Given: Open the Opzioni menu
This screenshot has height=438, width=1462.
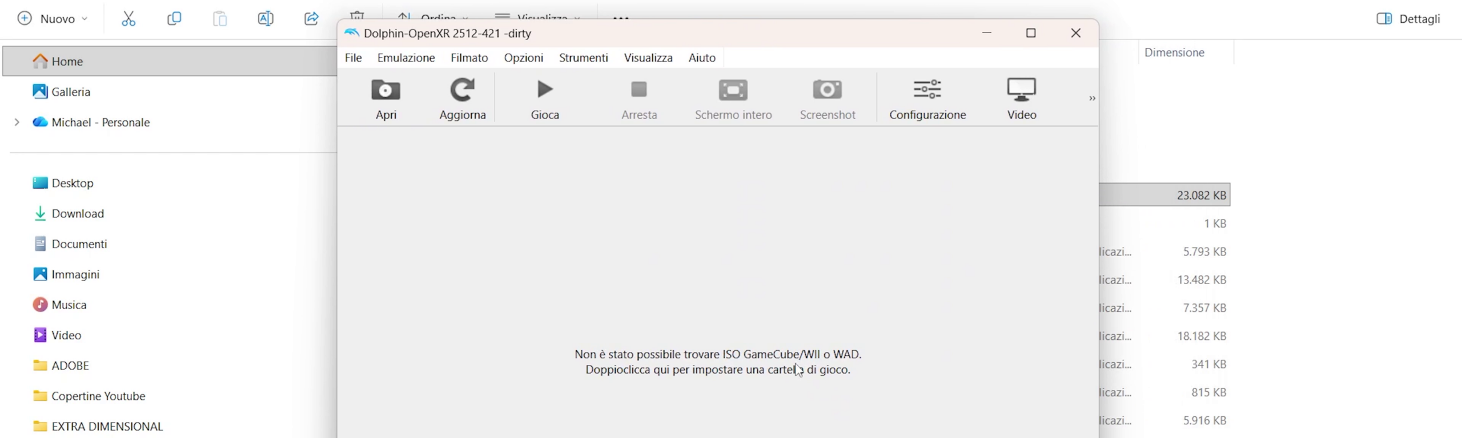Looking at the screenshot, I should (523, 58).
